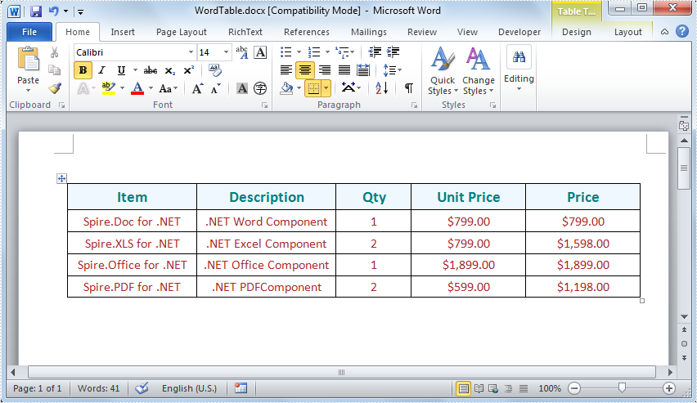
Task: Toggle Superscript formatting
Action: [189, 70]
